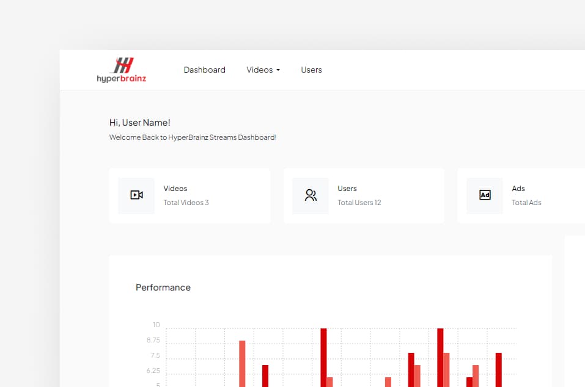Click the people icon in Users card
Viewport: 585px width, 387px height.
pyautogui.click(x=311, y=195)
